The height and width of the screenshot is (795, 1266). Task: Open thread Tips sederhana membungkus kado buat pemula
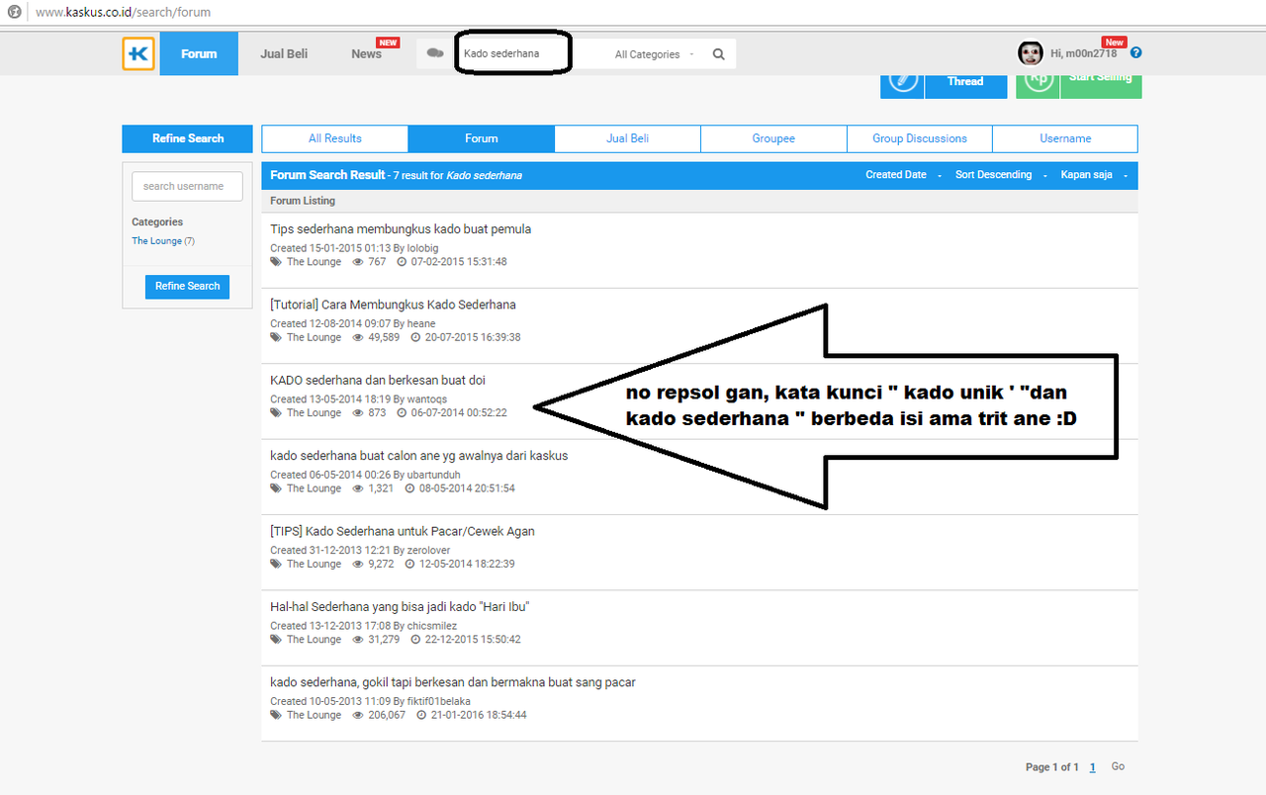[x=401, y=229]
